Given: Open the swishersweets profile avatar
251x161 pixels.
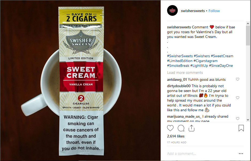Looking at the screenshot, I should pyautogui.click(x=172, y=11).
